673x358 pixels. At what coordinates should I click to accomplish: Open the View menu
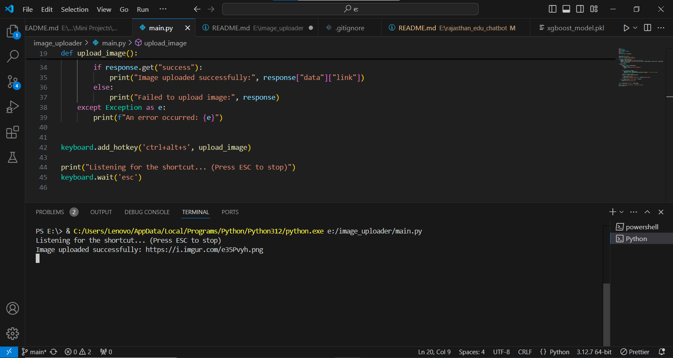coord(104,9)
